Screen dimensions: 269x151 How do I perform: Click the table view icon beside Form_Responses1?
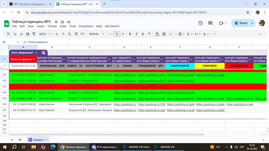43,53
